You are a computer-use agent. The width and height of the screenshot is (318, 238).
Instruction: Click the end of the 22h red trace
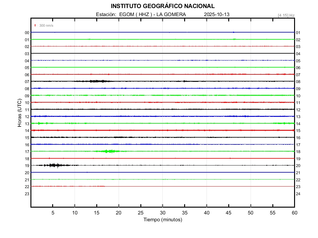click(104, 186)
